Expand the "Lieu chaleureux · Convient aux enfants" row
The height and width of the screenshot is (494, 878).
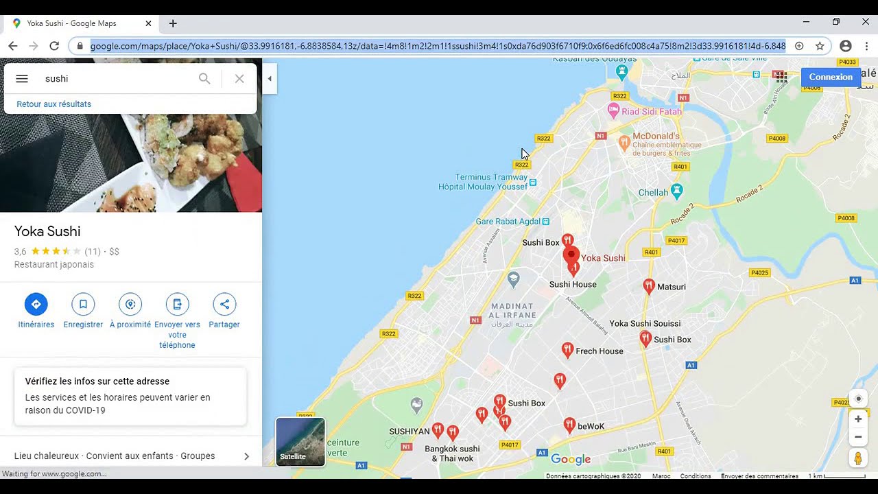[131, 456]
